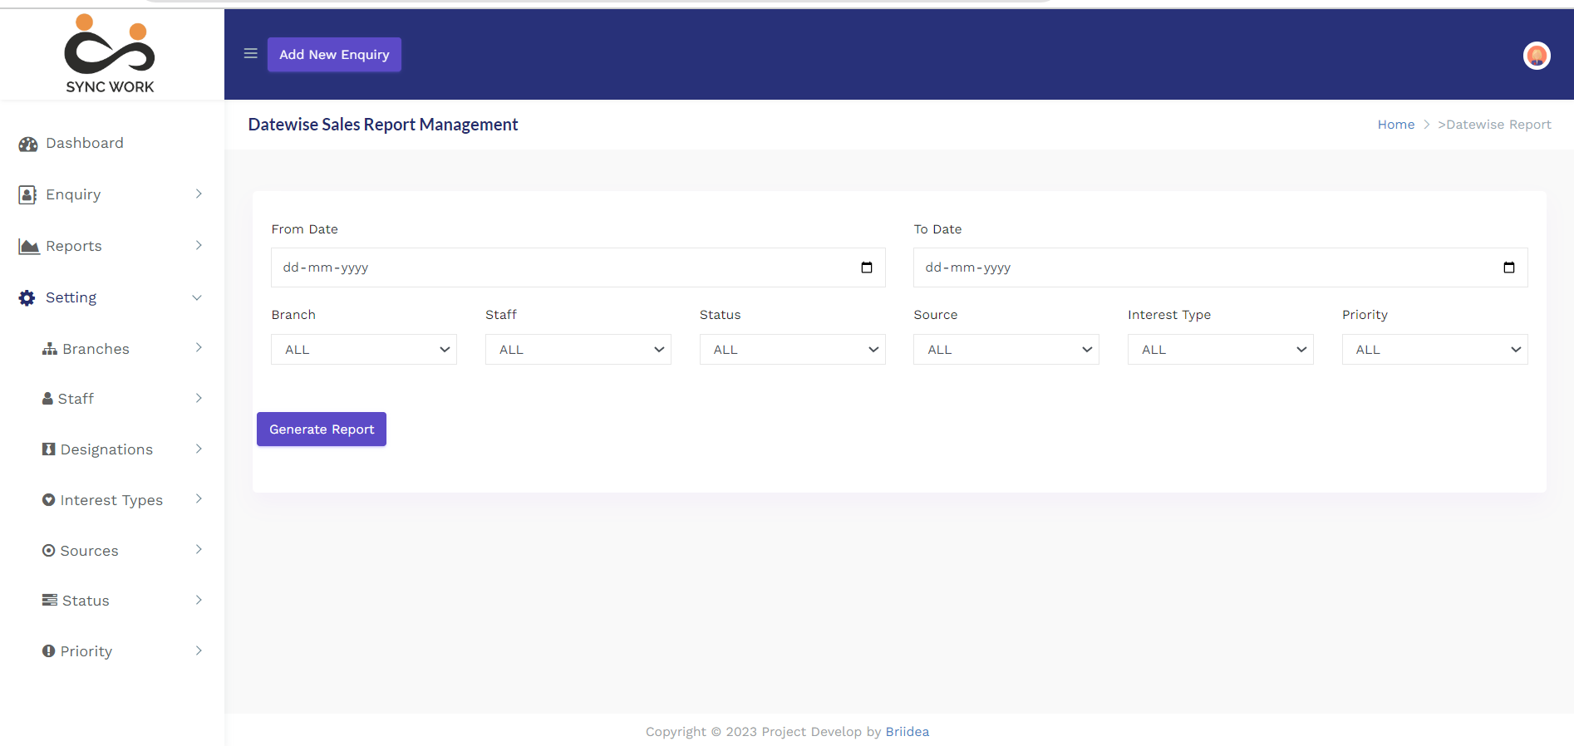Click the Generate Report button
The image size is (1574, 746).
click(322, 429)
